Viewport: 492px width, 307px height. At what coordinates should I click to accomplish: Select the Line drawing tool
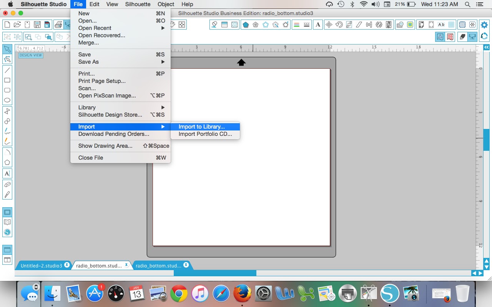click(7, 70)
